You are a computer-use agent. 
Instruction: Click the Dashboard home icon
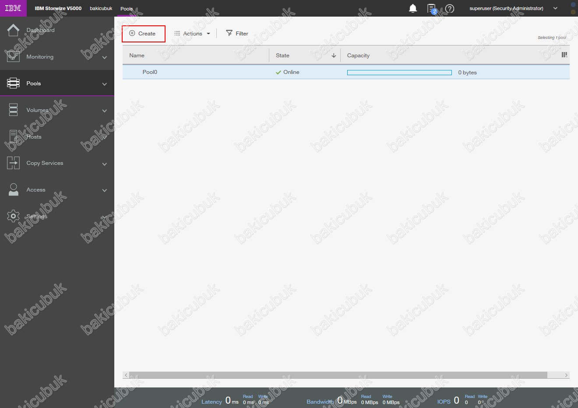coord(13,30)
